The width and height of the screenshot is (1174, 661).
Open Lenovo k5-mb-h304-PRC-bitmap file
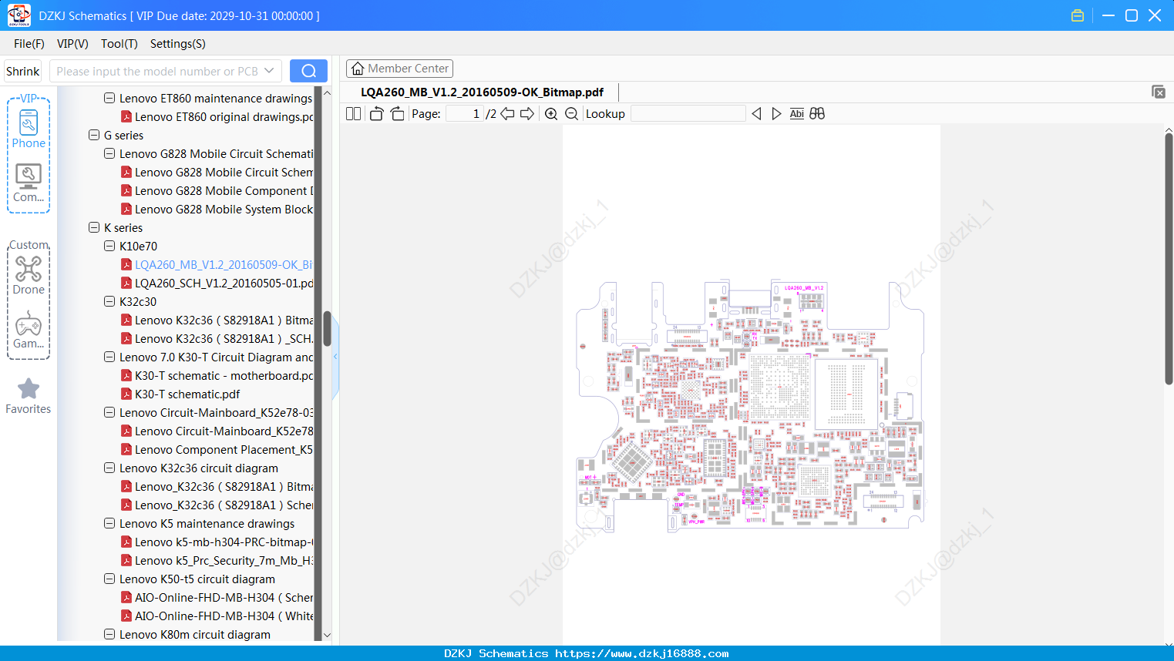pos(224,542)
